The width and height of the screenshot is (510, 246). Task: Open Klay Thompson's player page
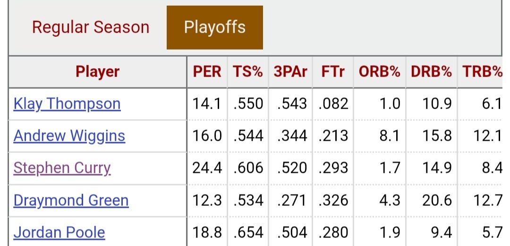click(67, 104)
